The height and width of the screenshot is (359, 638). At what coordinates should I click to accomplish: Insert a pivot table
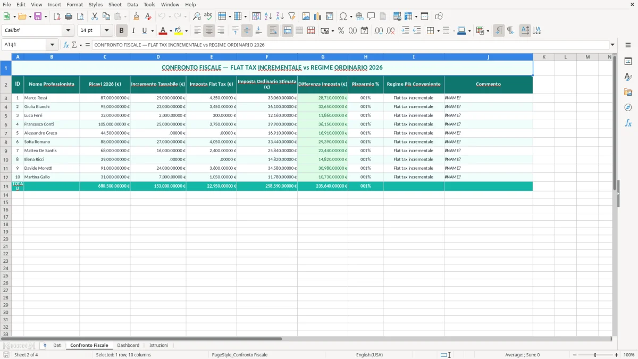coord(330,16)
